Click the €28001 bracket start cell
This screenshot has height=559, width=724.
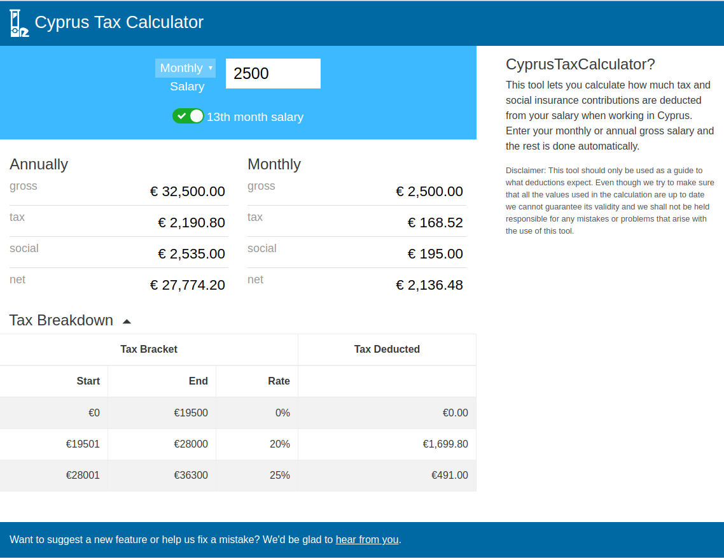pyautogui.click(x=53, y=476)
